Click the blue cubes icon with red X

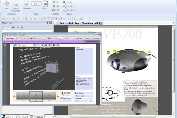pyautogui.click(x=56, y=19)
